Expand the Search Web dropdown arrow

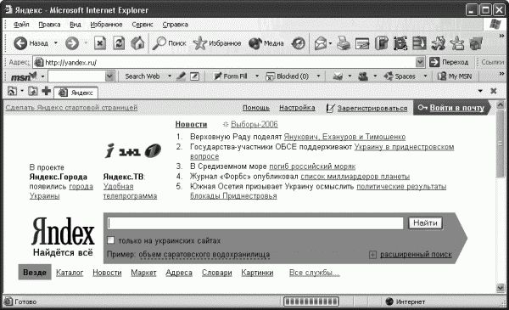tap(170, 76)
